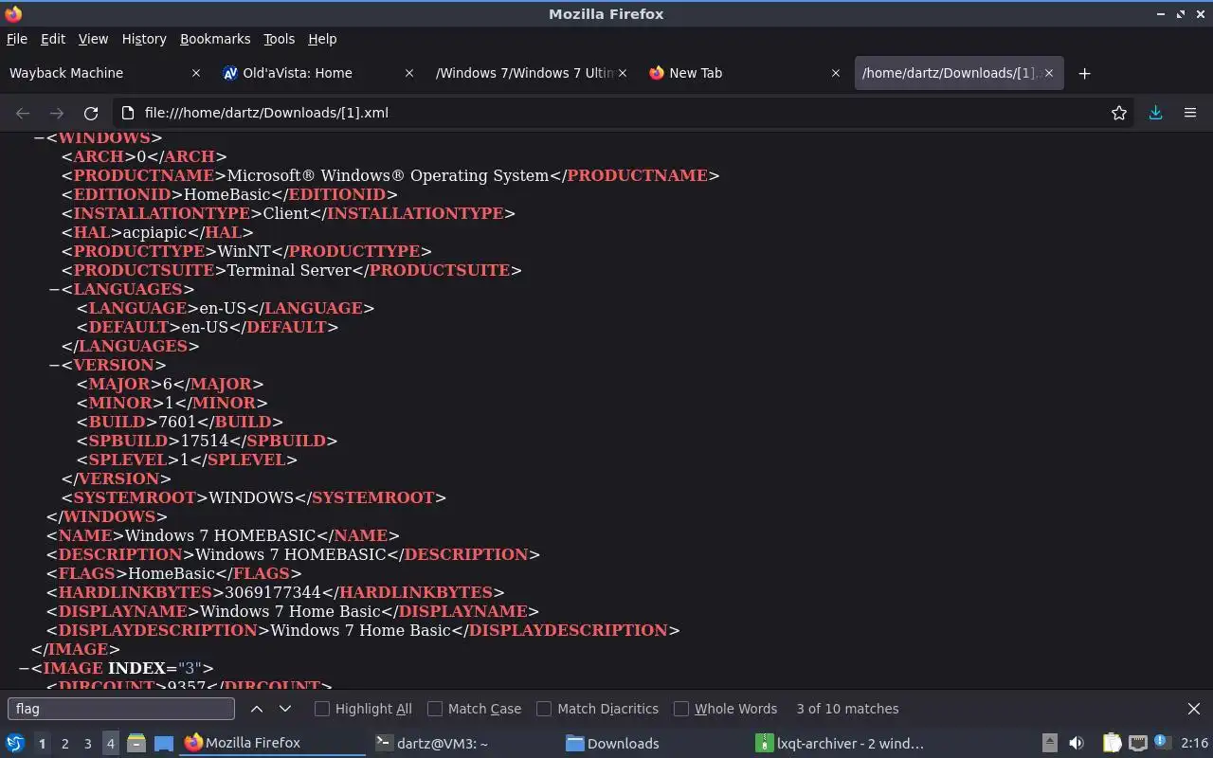The height and width of the screenshot is (758, 1213).
Task: Close the find bar
Action: (1194, 709)
